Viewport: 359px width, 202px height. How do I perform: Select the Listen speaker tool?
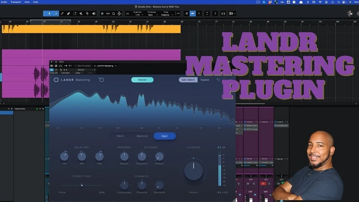(x=94, y=14)
